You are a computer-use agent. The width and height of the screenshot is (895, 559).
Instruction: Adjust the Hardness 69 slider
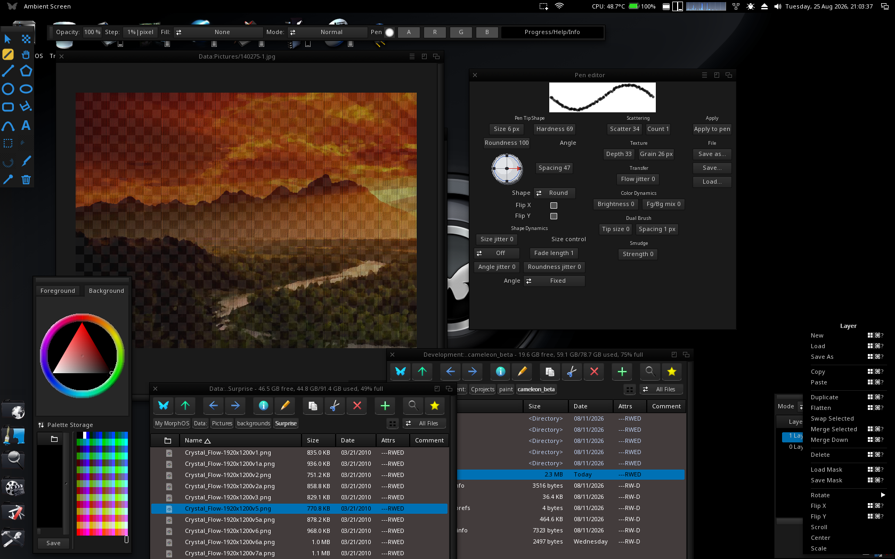point(555,129)
